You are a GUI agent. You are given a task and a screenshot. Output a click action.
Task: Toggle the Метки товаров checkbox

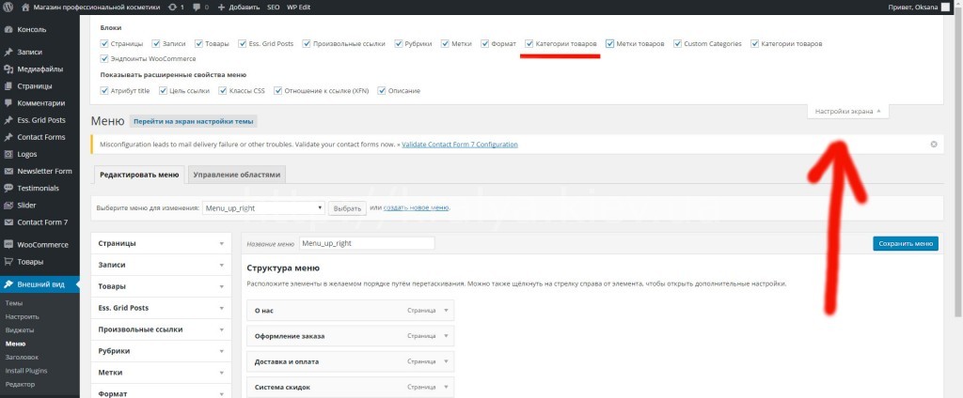609,43
